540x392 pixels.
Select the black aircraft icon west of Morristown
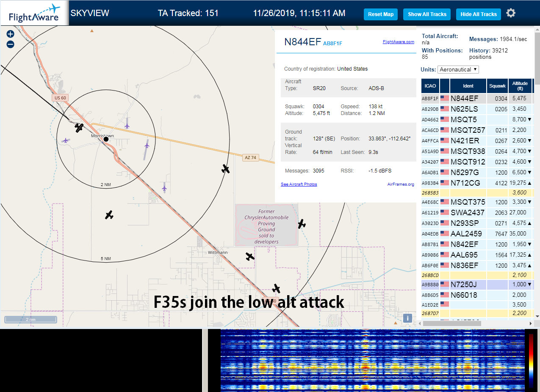(79, 127)
